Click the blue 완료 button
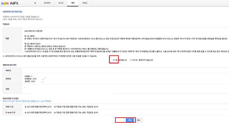 click(130, 120)
